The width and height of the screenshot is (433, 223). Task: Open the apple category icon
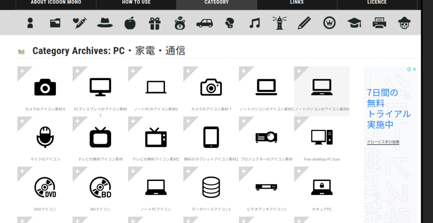pos(130,23)
